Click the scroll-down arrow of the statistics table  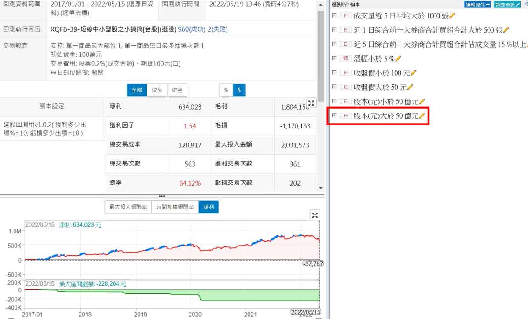coord(320,188)
